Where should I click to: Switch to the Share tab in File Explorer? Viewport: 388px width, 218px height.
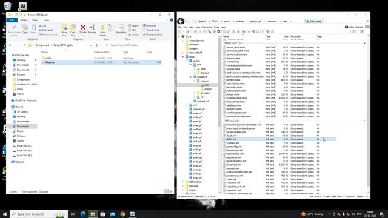click(x=35, y=20)
